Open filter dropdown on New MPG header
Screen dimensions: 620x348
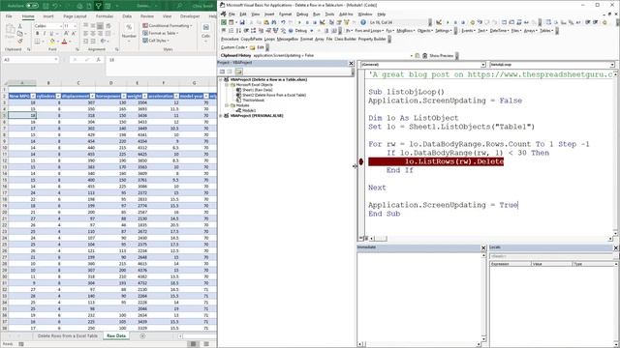click(33, 97)
